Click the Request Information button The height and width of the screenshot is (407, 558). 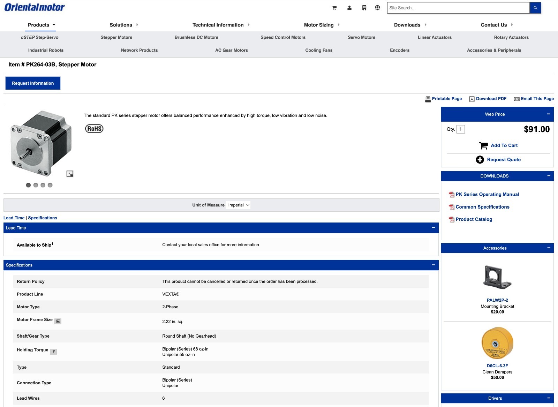pos(33,83)
